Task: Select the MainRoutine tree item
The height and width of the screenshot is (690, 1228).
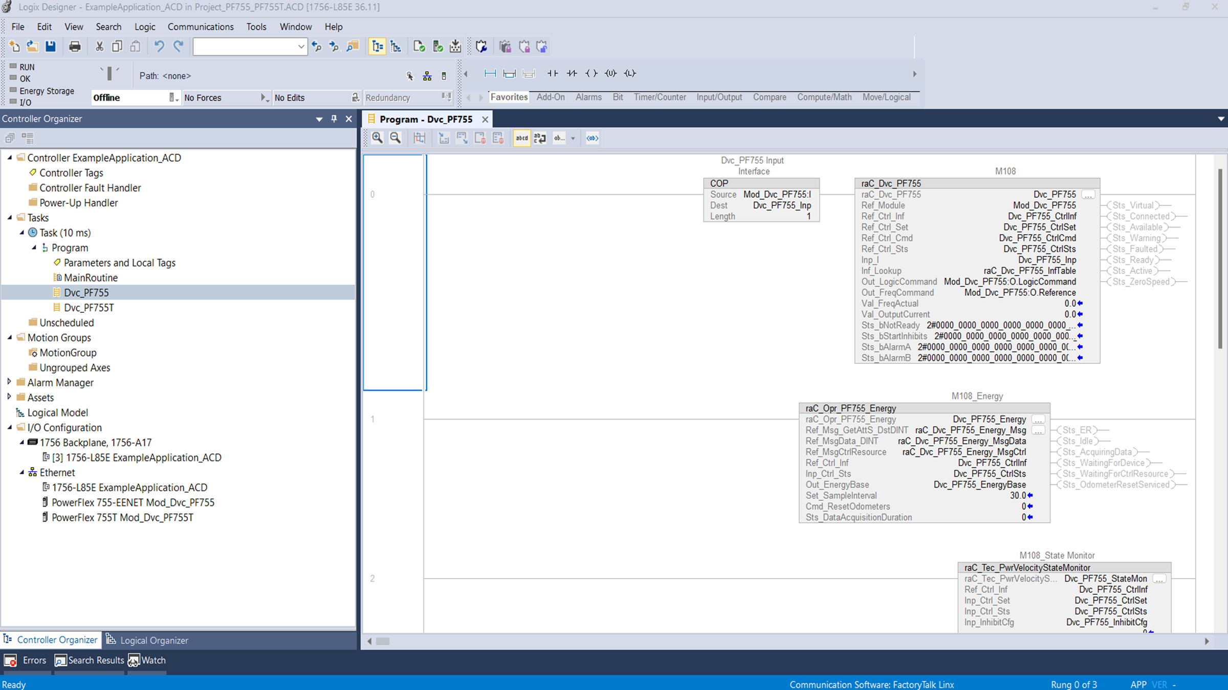Action: click(91, 278)
